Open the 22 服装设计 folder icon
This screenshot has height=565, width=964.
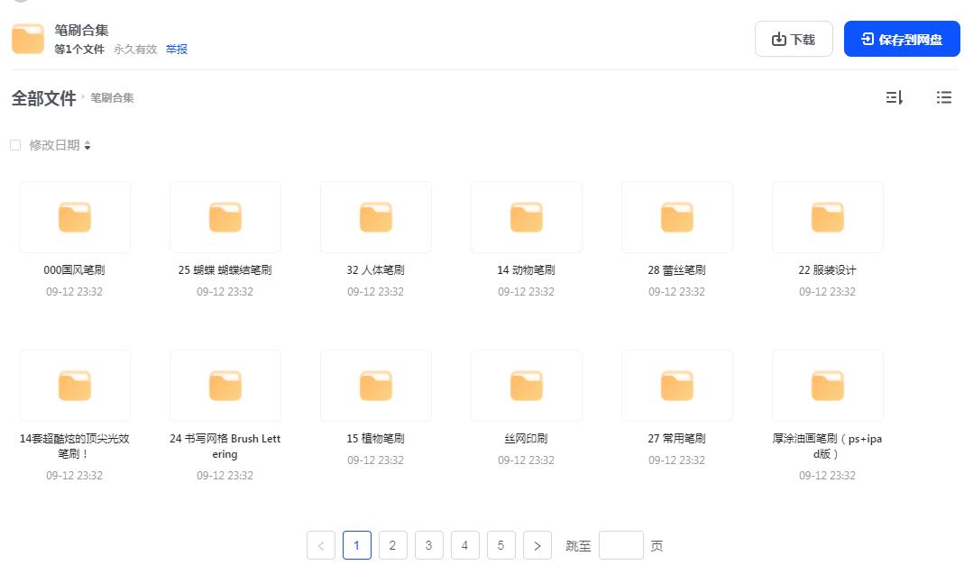coord(828,217)
